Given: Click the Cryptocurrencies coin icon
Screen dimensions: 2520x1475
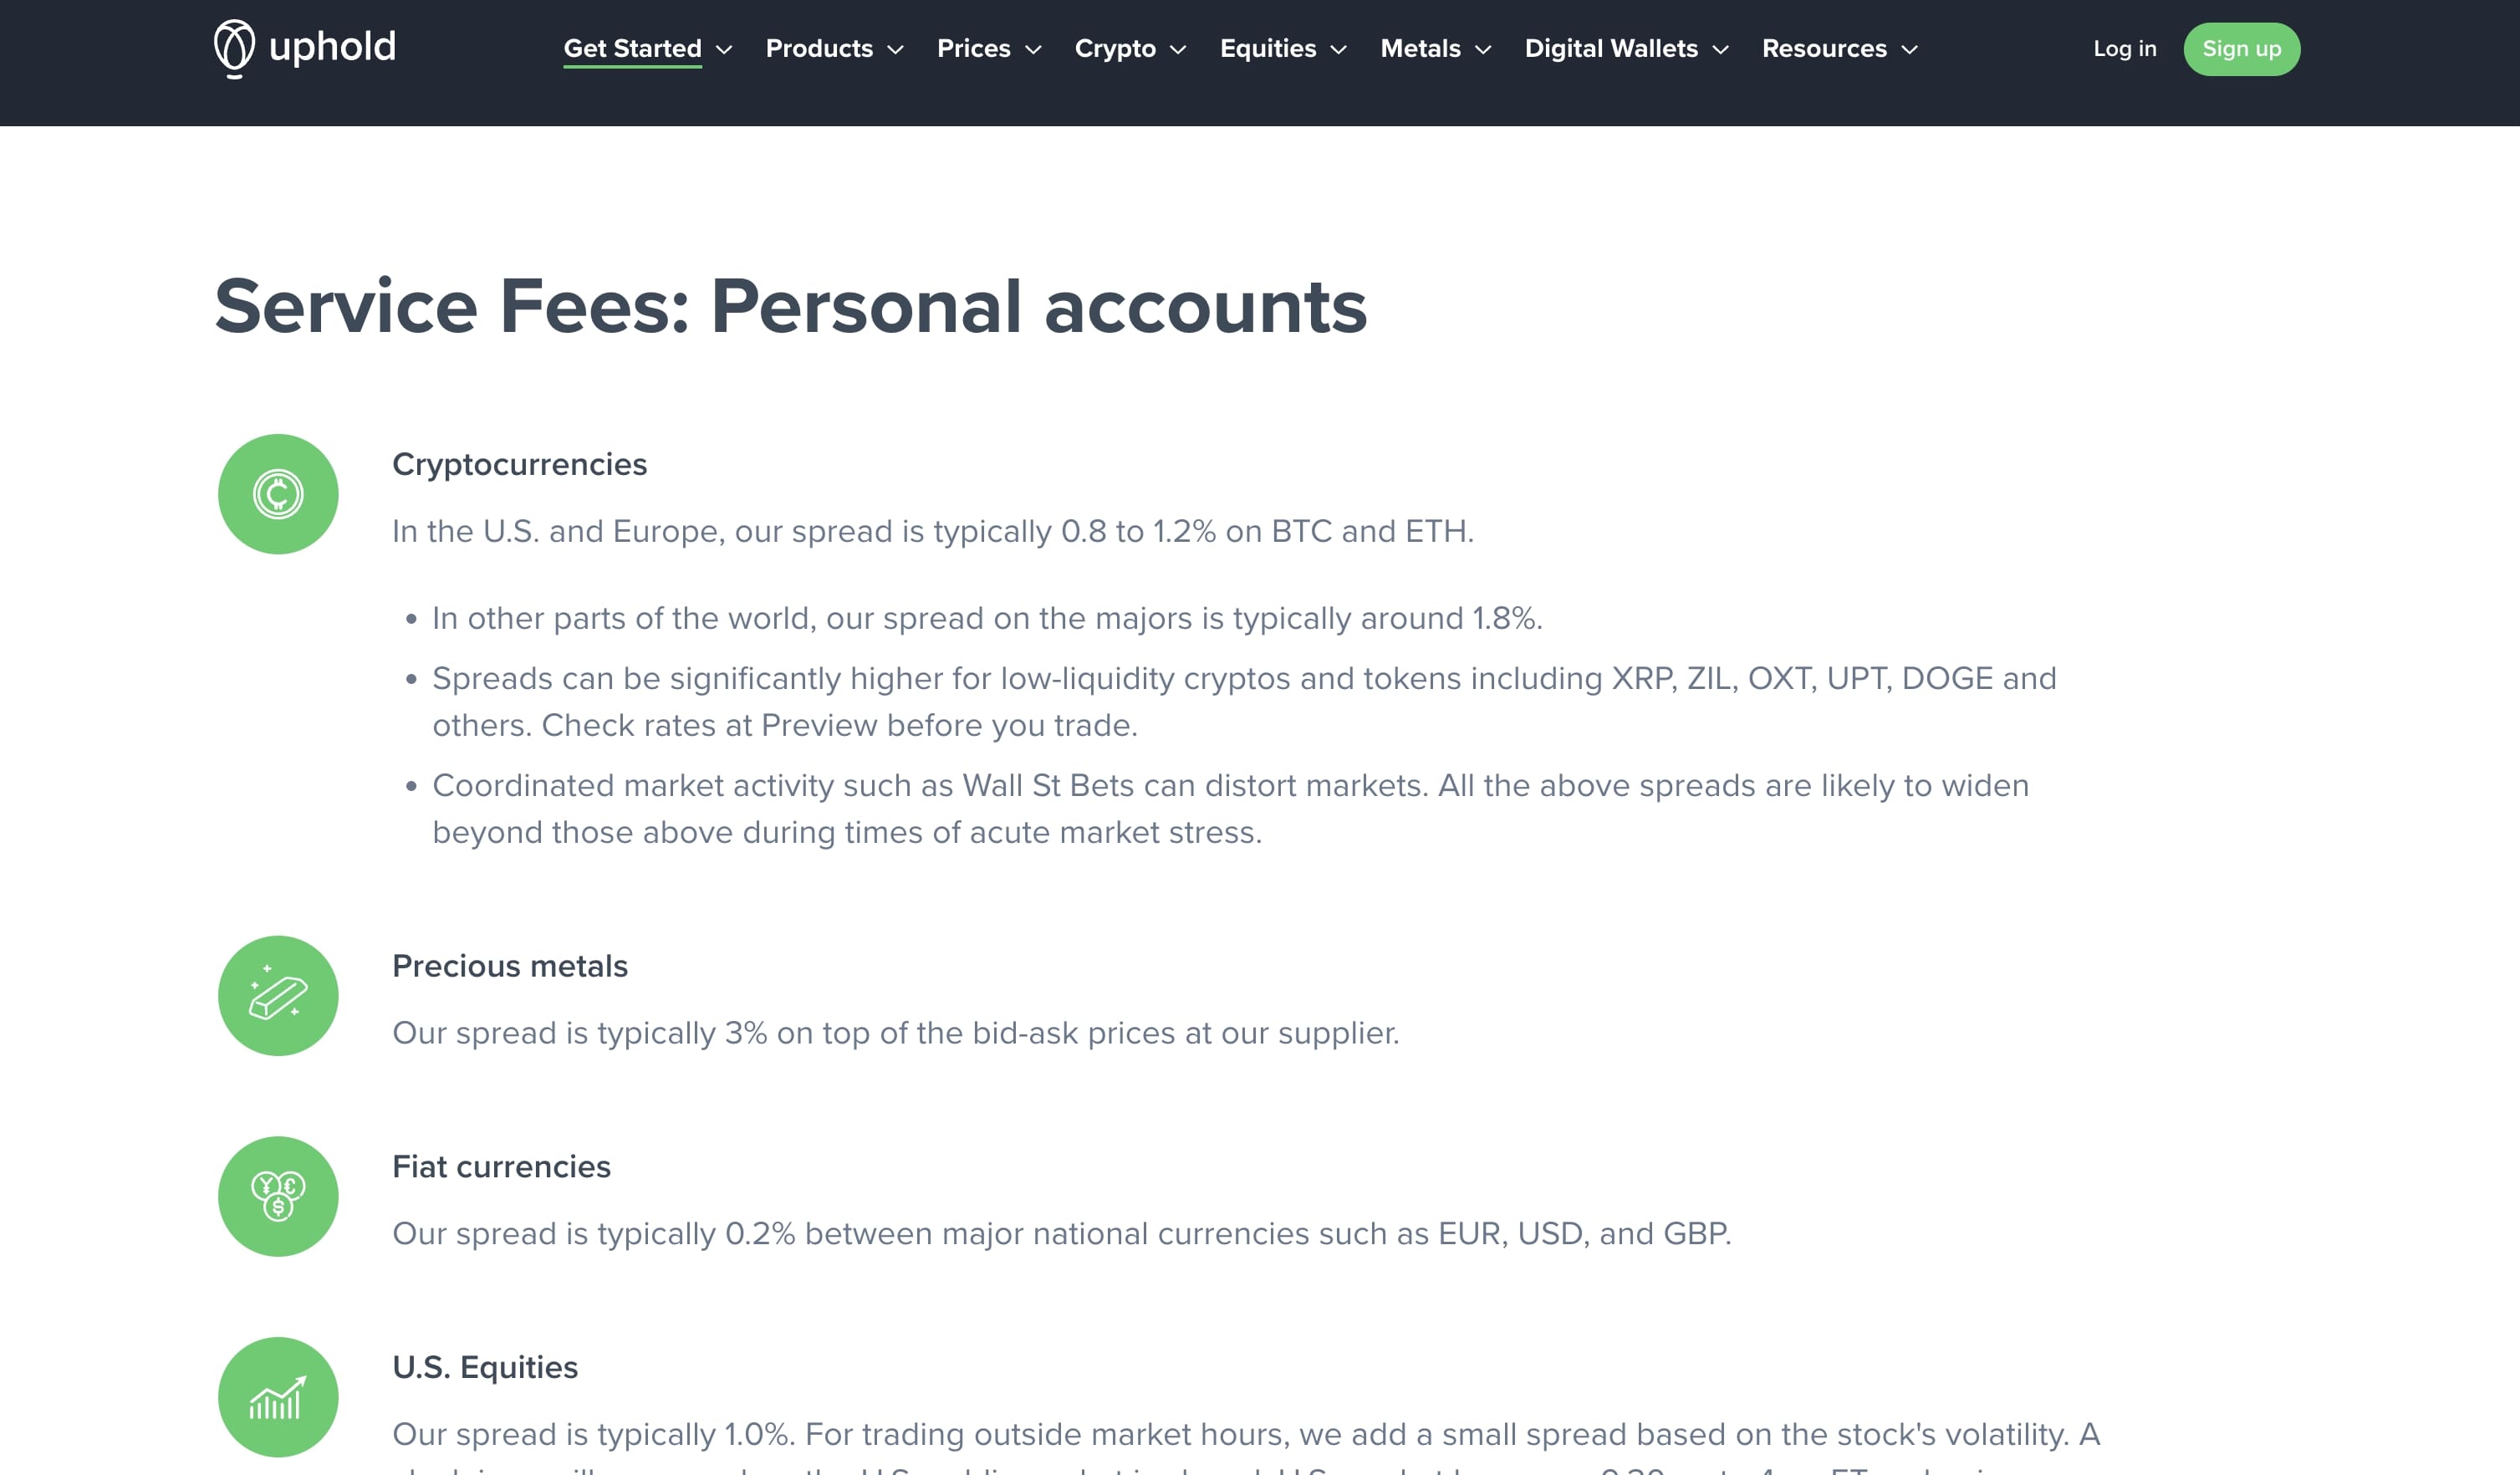Looking at the screenshot, I should [x=278, y=494].
